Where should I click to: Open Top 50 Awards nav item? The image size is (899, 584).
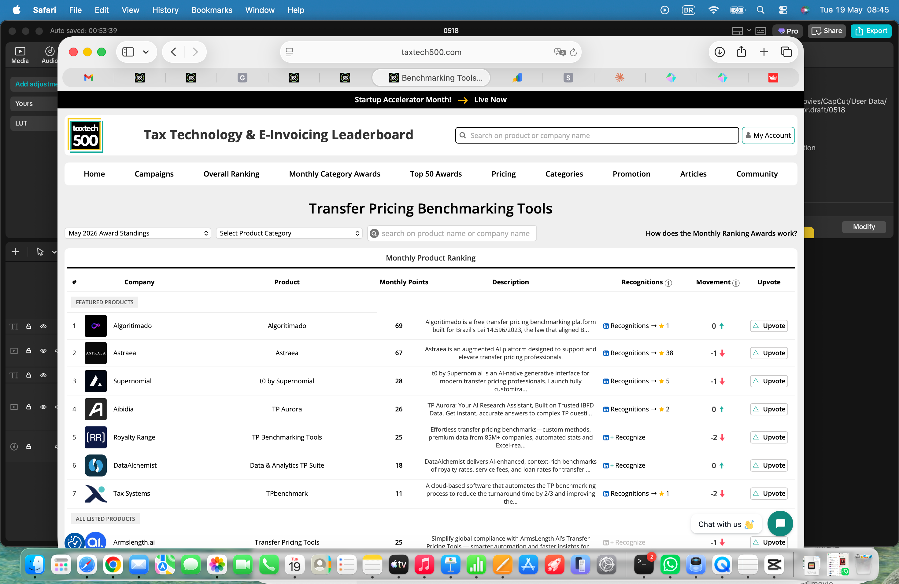[x=436, y=174]
